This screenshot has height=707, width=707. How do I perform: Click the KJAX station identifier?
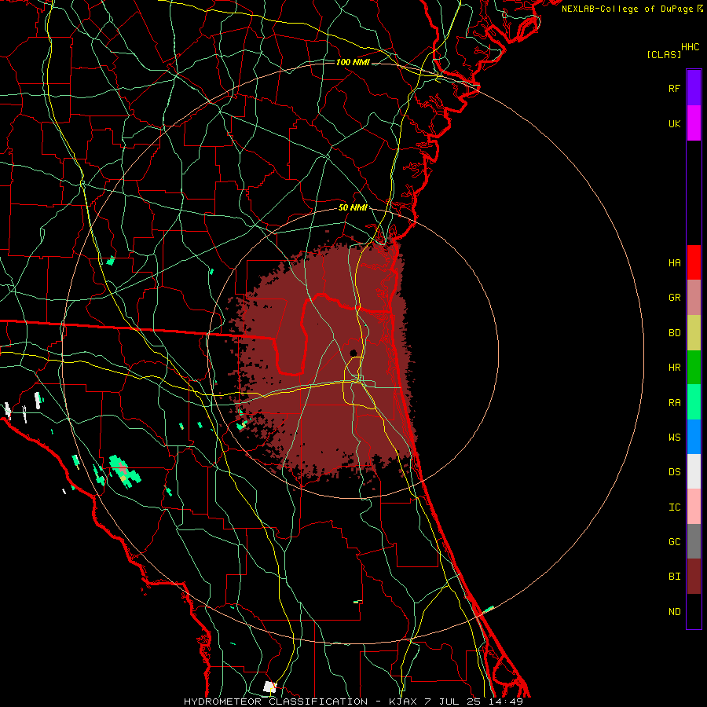(404, 702)
